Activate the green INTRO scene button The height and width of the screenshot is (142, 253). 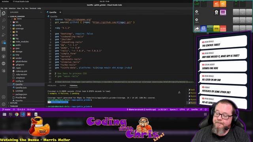[210, 28]
